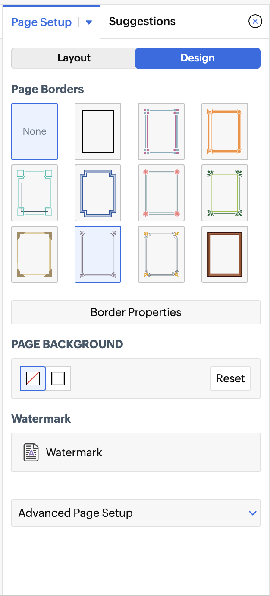The image size is (270, 596).
Task: Select the plain black line page border
Action: (98, 131)
